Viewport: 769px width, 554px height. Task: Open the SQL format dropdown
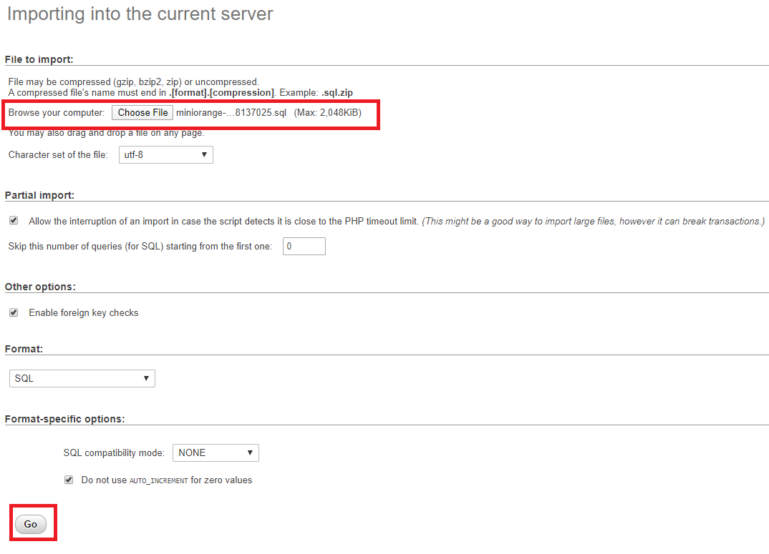click(x=82, y=379)
